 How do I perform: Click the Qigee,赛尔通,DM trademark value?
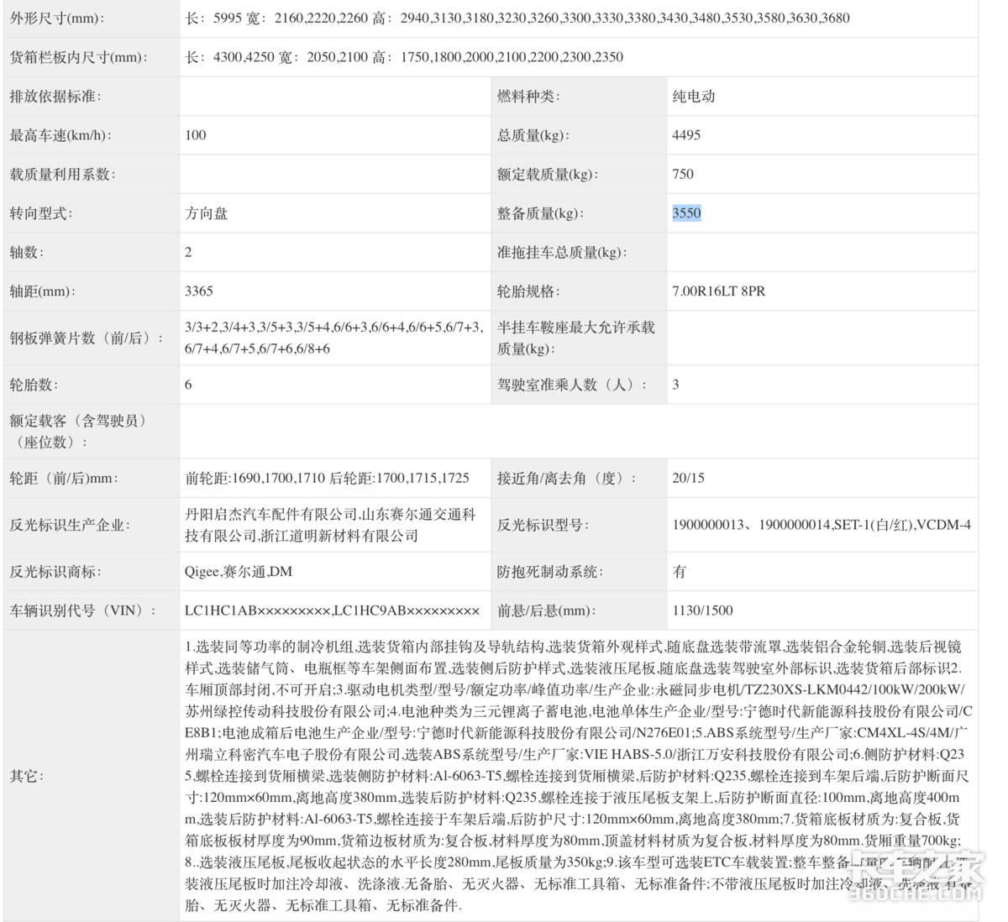coord(239,572)
